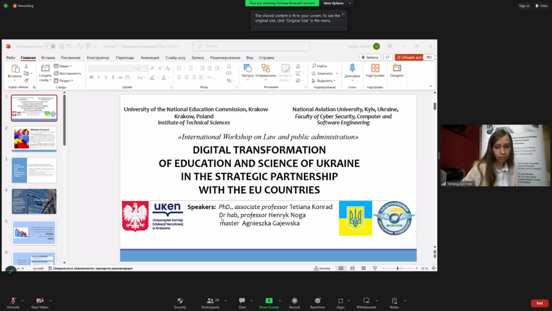
Task: Start Video in Zoom toolbar
Action: pyautogui.click(x=40, y=303)
